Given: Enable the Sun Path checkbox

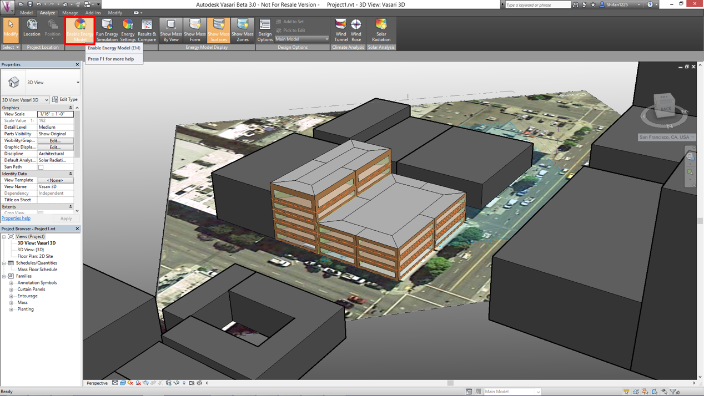Looking at the screenshot, I should [41, 167].
